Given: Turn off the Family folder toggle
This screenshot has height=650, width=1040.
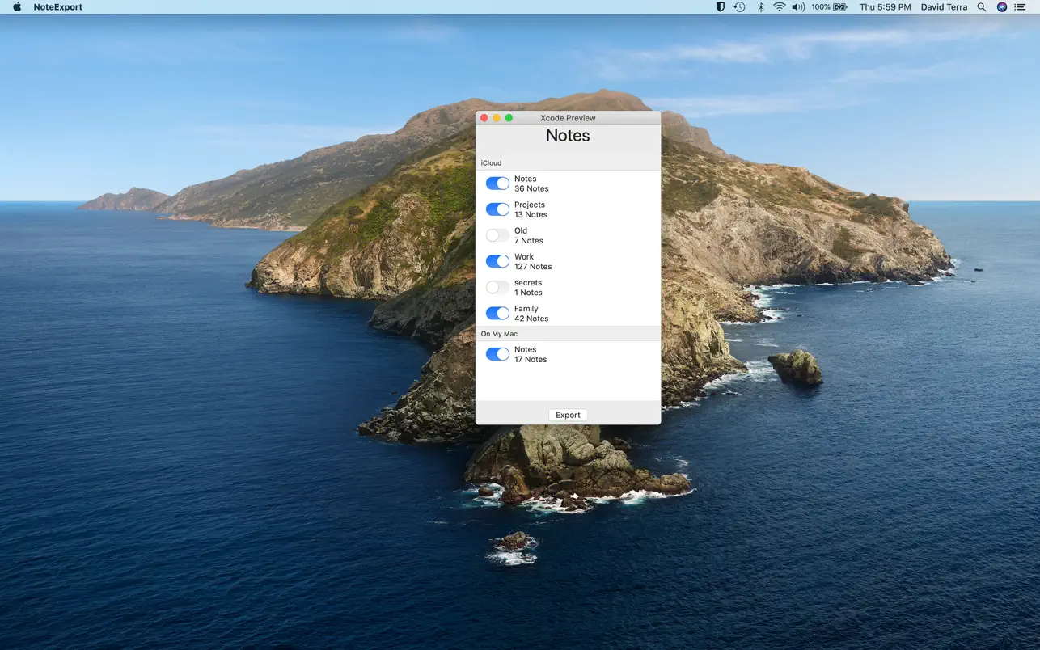Looking at the screenshot, I should pos(497,313).
